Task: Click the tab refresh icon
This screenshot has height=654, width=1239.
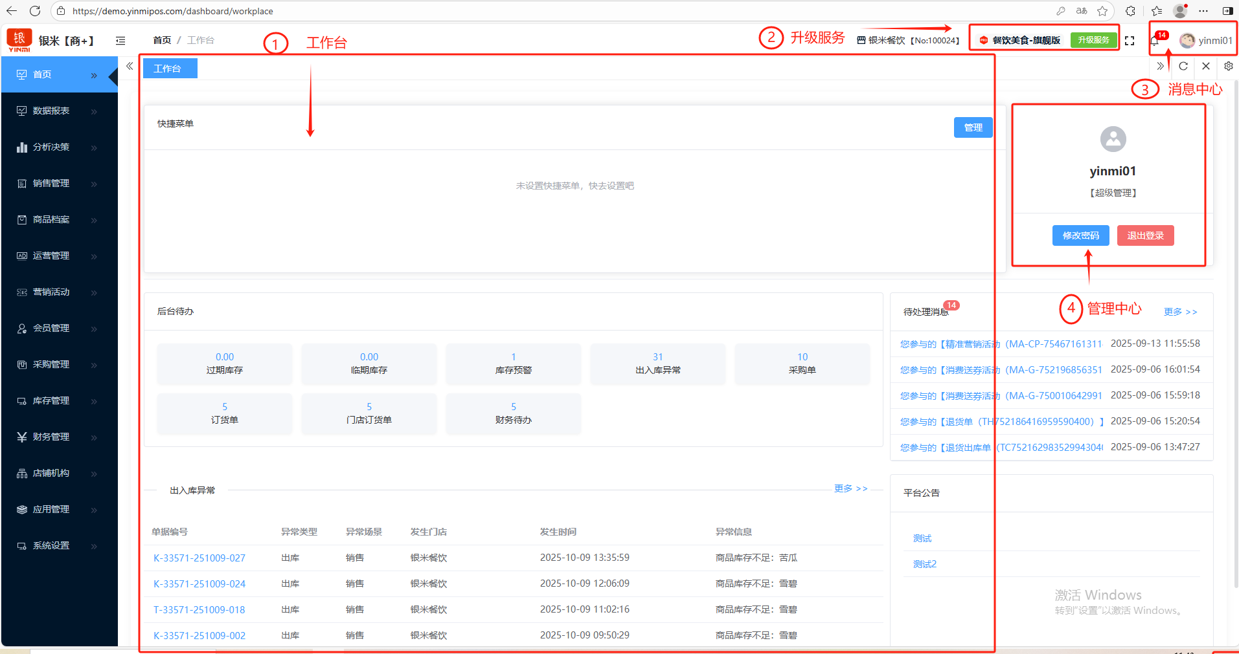Action: (1183, 66)
